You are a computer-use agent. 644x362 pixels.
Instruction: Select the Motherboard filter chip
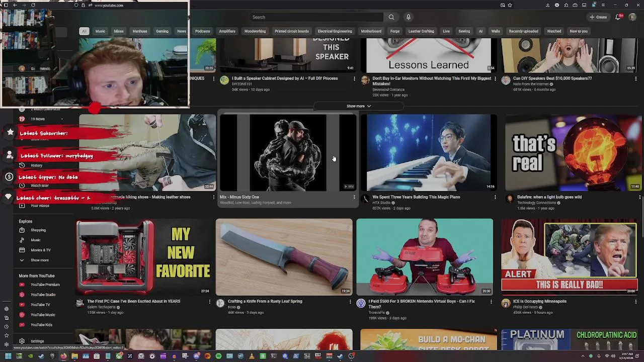371,31
